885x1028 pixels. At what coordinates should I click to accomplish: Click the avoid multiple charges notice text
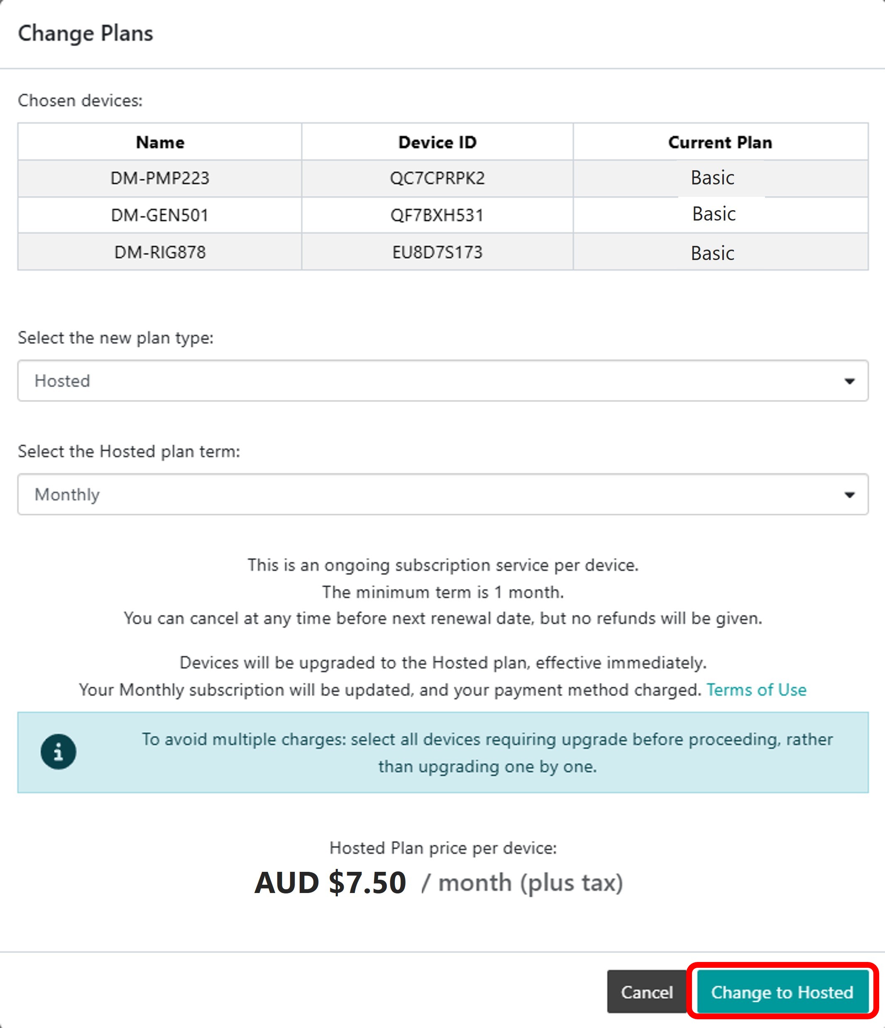(x=487, y=752)
